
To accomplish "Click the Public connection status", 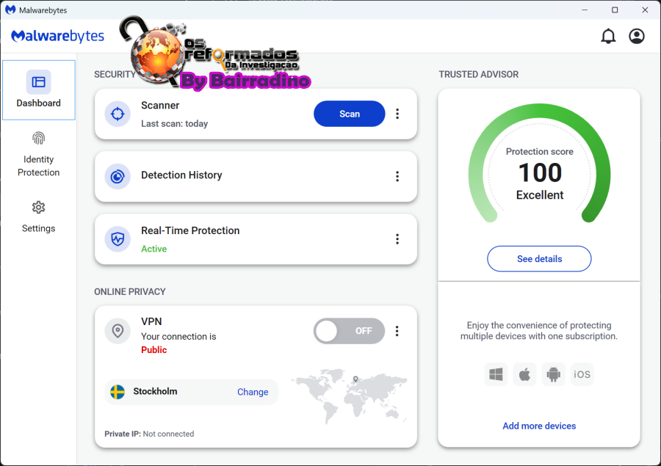I will (154, 350).
